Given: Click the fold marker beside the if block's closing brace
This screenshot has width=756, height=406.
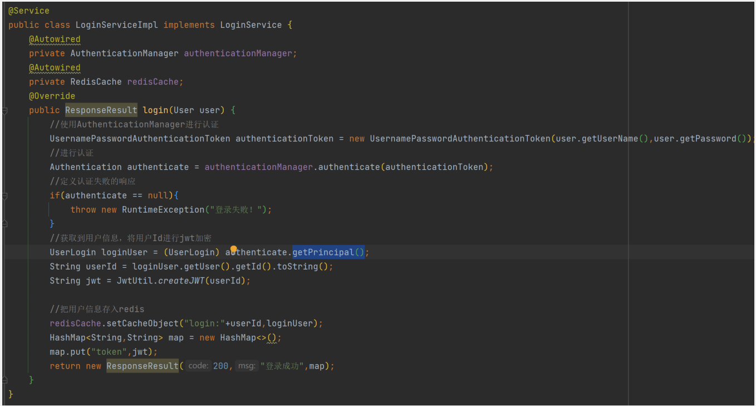Looking at the screenshot, I should [5, 223].
